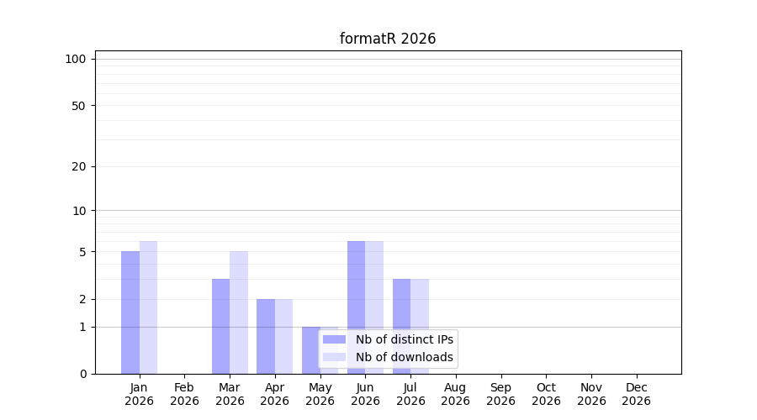Click the "Jun 2026" x-axis label
Viewport: 757px width, 420px height.
(366, 395)
